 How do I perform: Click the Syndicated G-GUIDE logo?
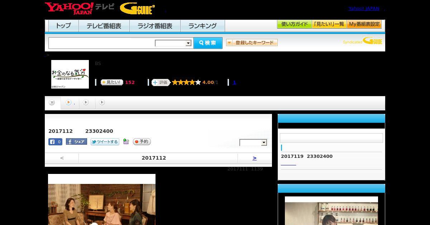362,41
